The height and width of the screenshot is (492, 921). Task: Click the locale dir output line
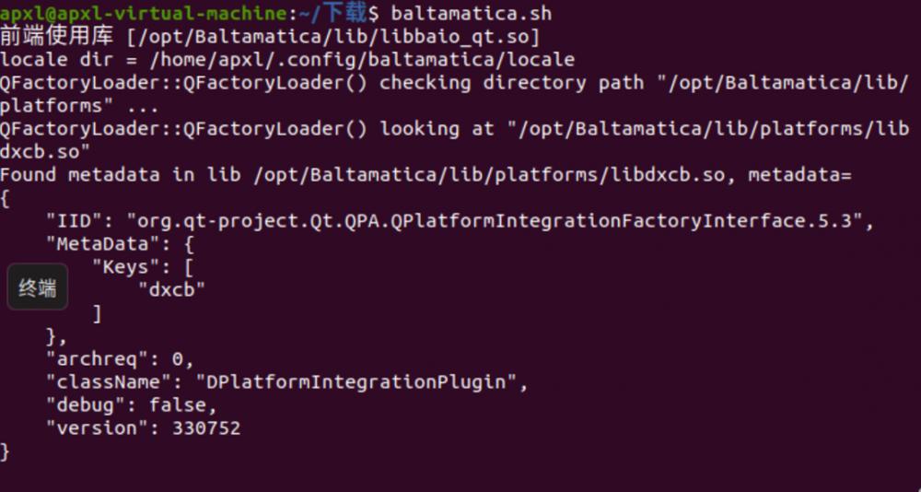[287, 59]
